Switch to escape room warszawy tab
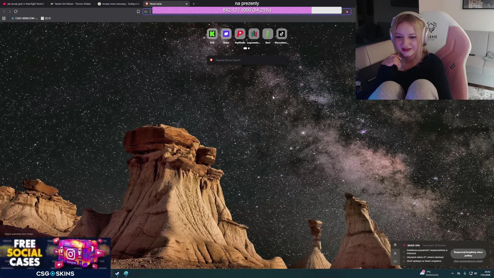The image size is (494, 278). click(118, 4)
